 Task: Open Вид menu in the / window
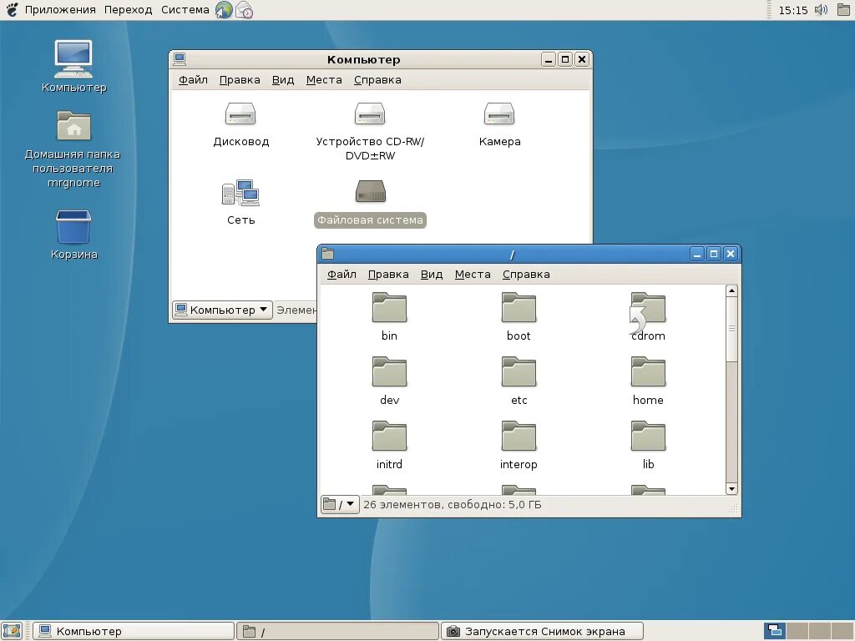tap(432, 274)
